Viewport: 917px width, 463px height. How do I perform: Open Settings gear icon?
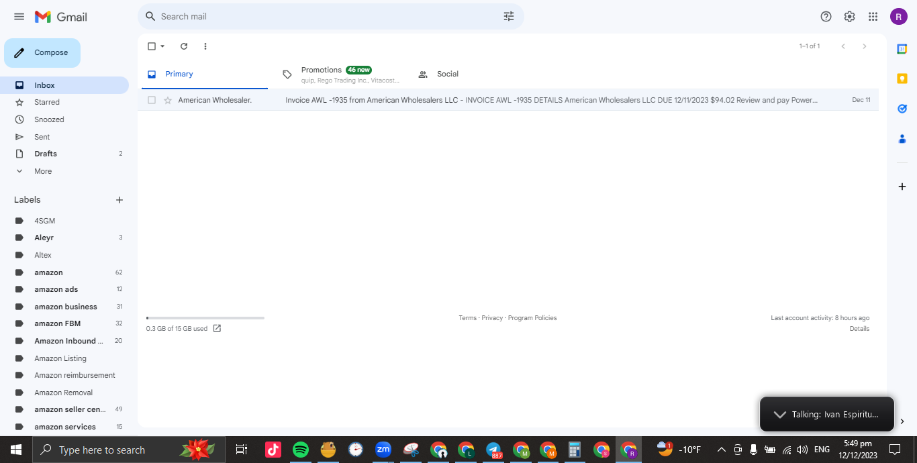tap(850, 17)
